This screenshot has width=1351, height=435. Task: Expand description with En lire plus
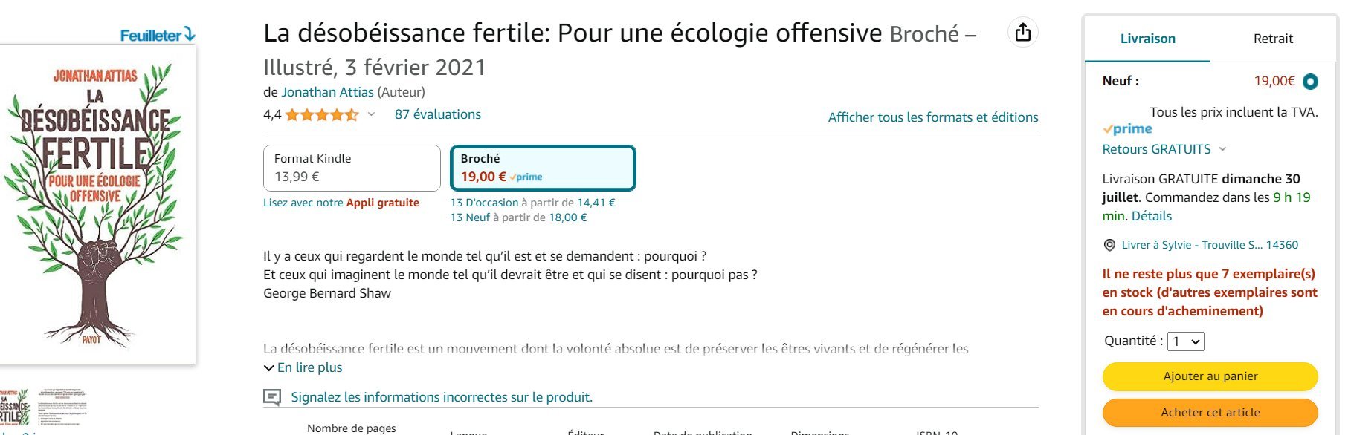point(303,367)
